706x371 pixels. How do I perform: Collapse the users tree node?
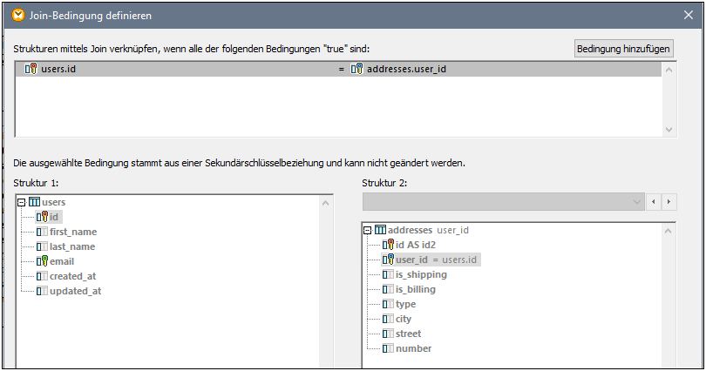(22, 202)
